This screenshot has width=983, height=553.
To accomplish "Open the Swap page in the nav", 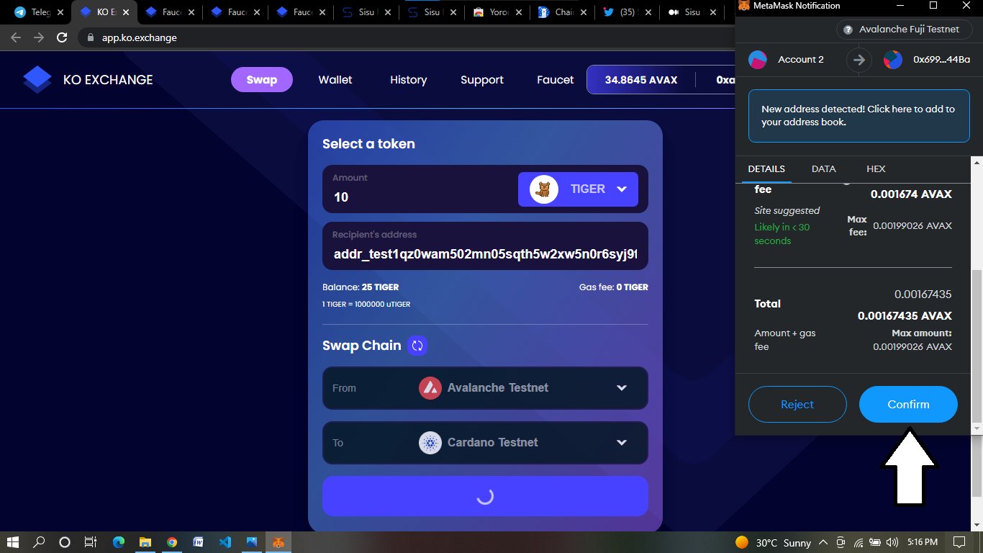I will [262, 80].
